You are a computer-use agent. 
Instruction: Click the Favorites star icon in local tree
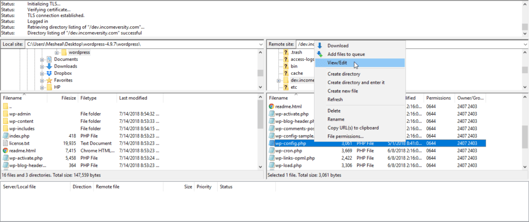[x=49, y=81]
